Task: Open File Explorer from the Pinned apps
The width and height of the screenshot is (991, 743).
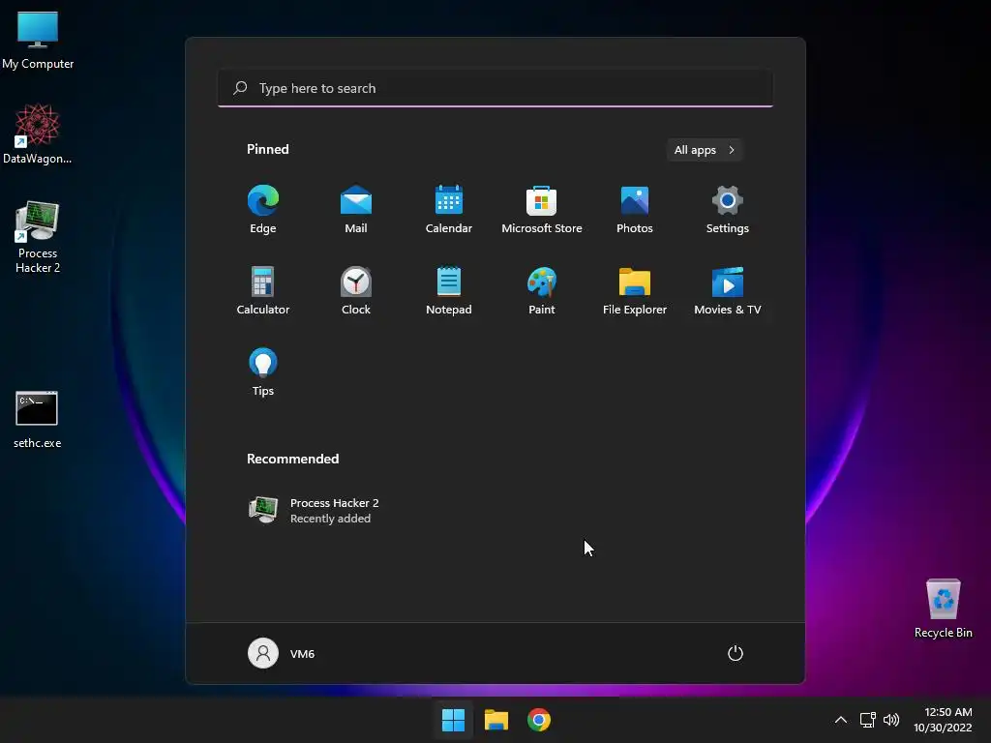Action: 635,290
